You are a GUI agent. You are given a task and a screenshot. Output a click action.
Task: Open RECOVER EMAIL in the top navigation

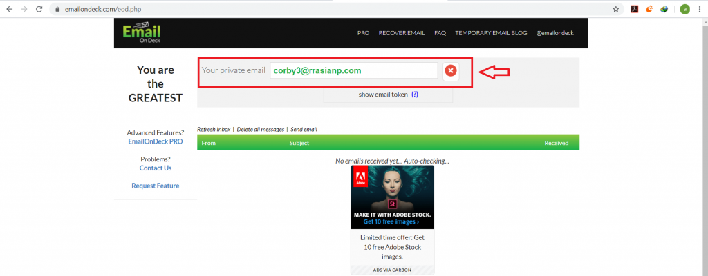coord(402,33)
